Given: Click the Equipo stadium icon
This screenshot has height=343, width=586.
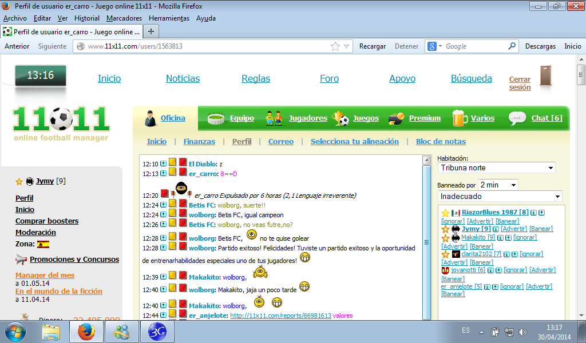Looking at the screenshot, I should [x=217, y=118].
